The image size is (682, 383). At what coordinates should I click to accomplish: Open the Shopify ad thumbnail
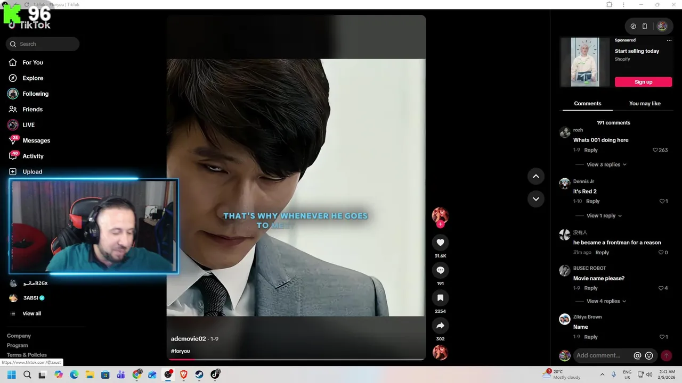point(585,62)
